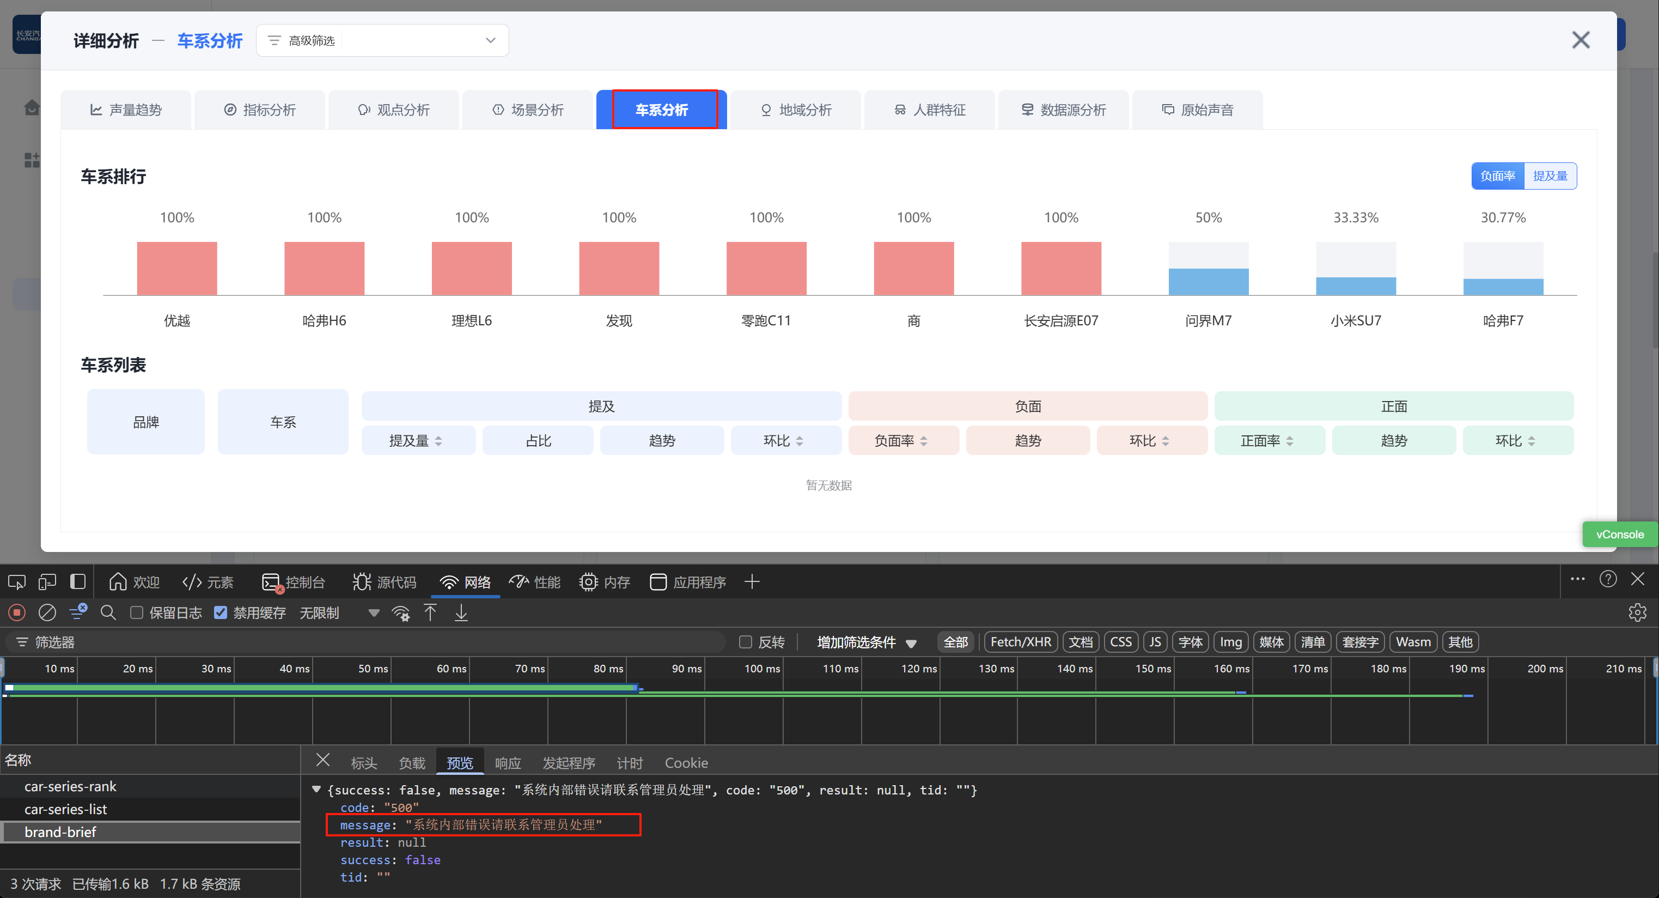
Task: Toggle the 反转 checkbox
Action: [x=746, y=642]
